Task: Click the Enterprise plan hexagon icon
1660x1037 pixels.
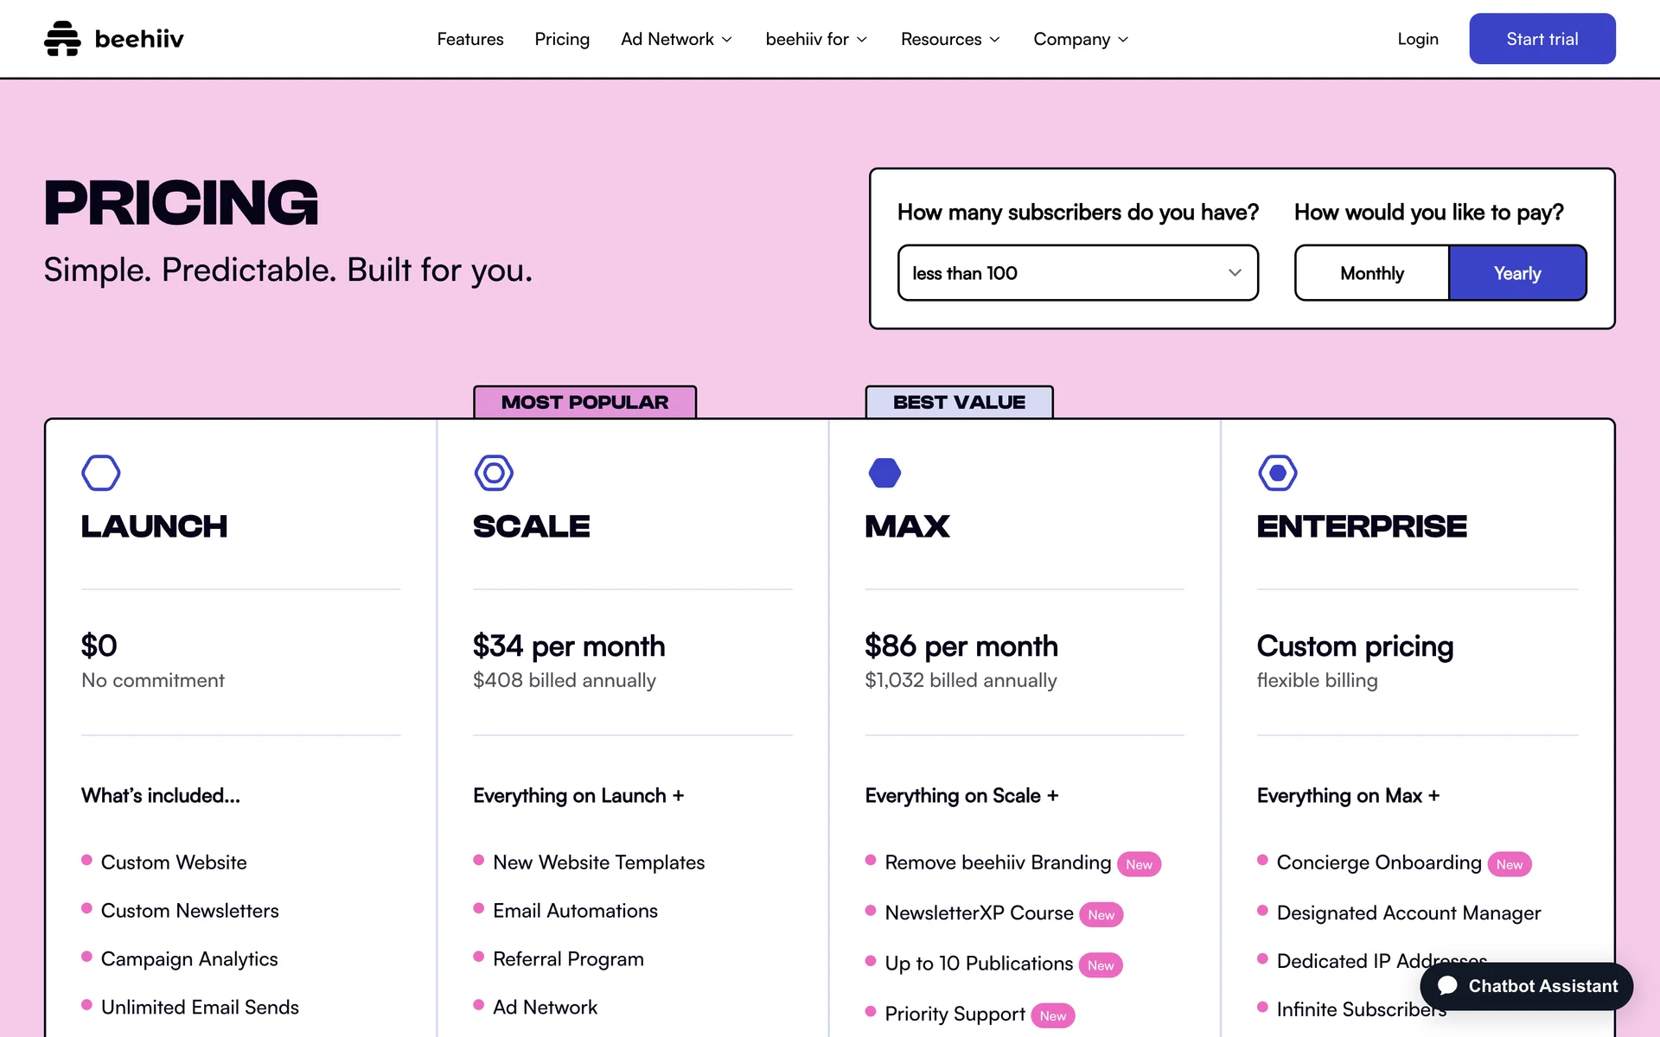Action: [x=1277, y=473]
